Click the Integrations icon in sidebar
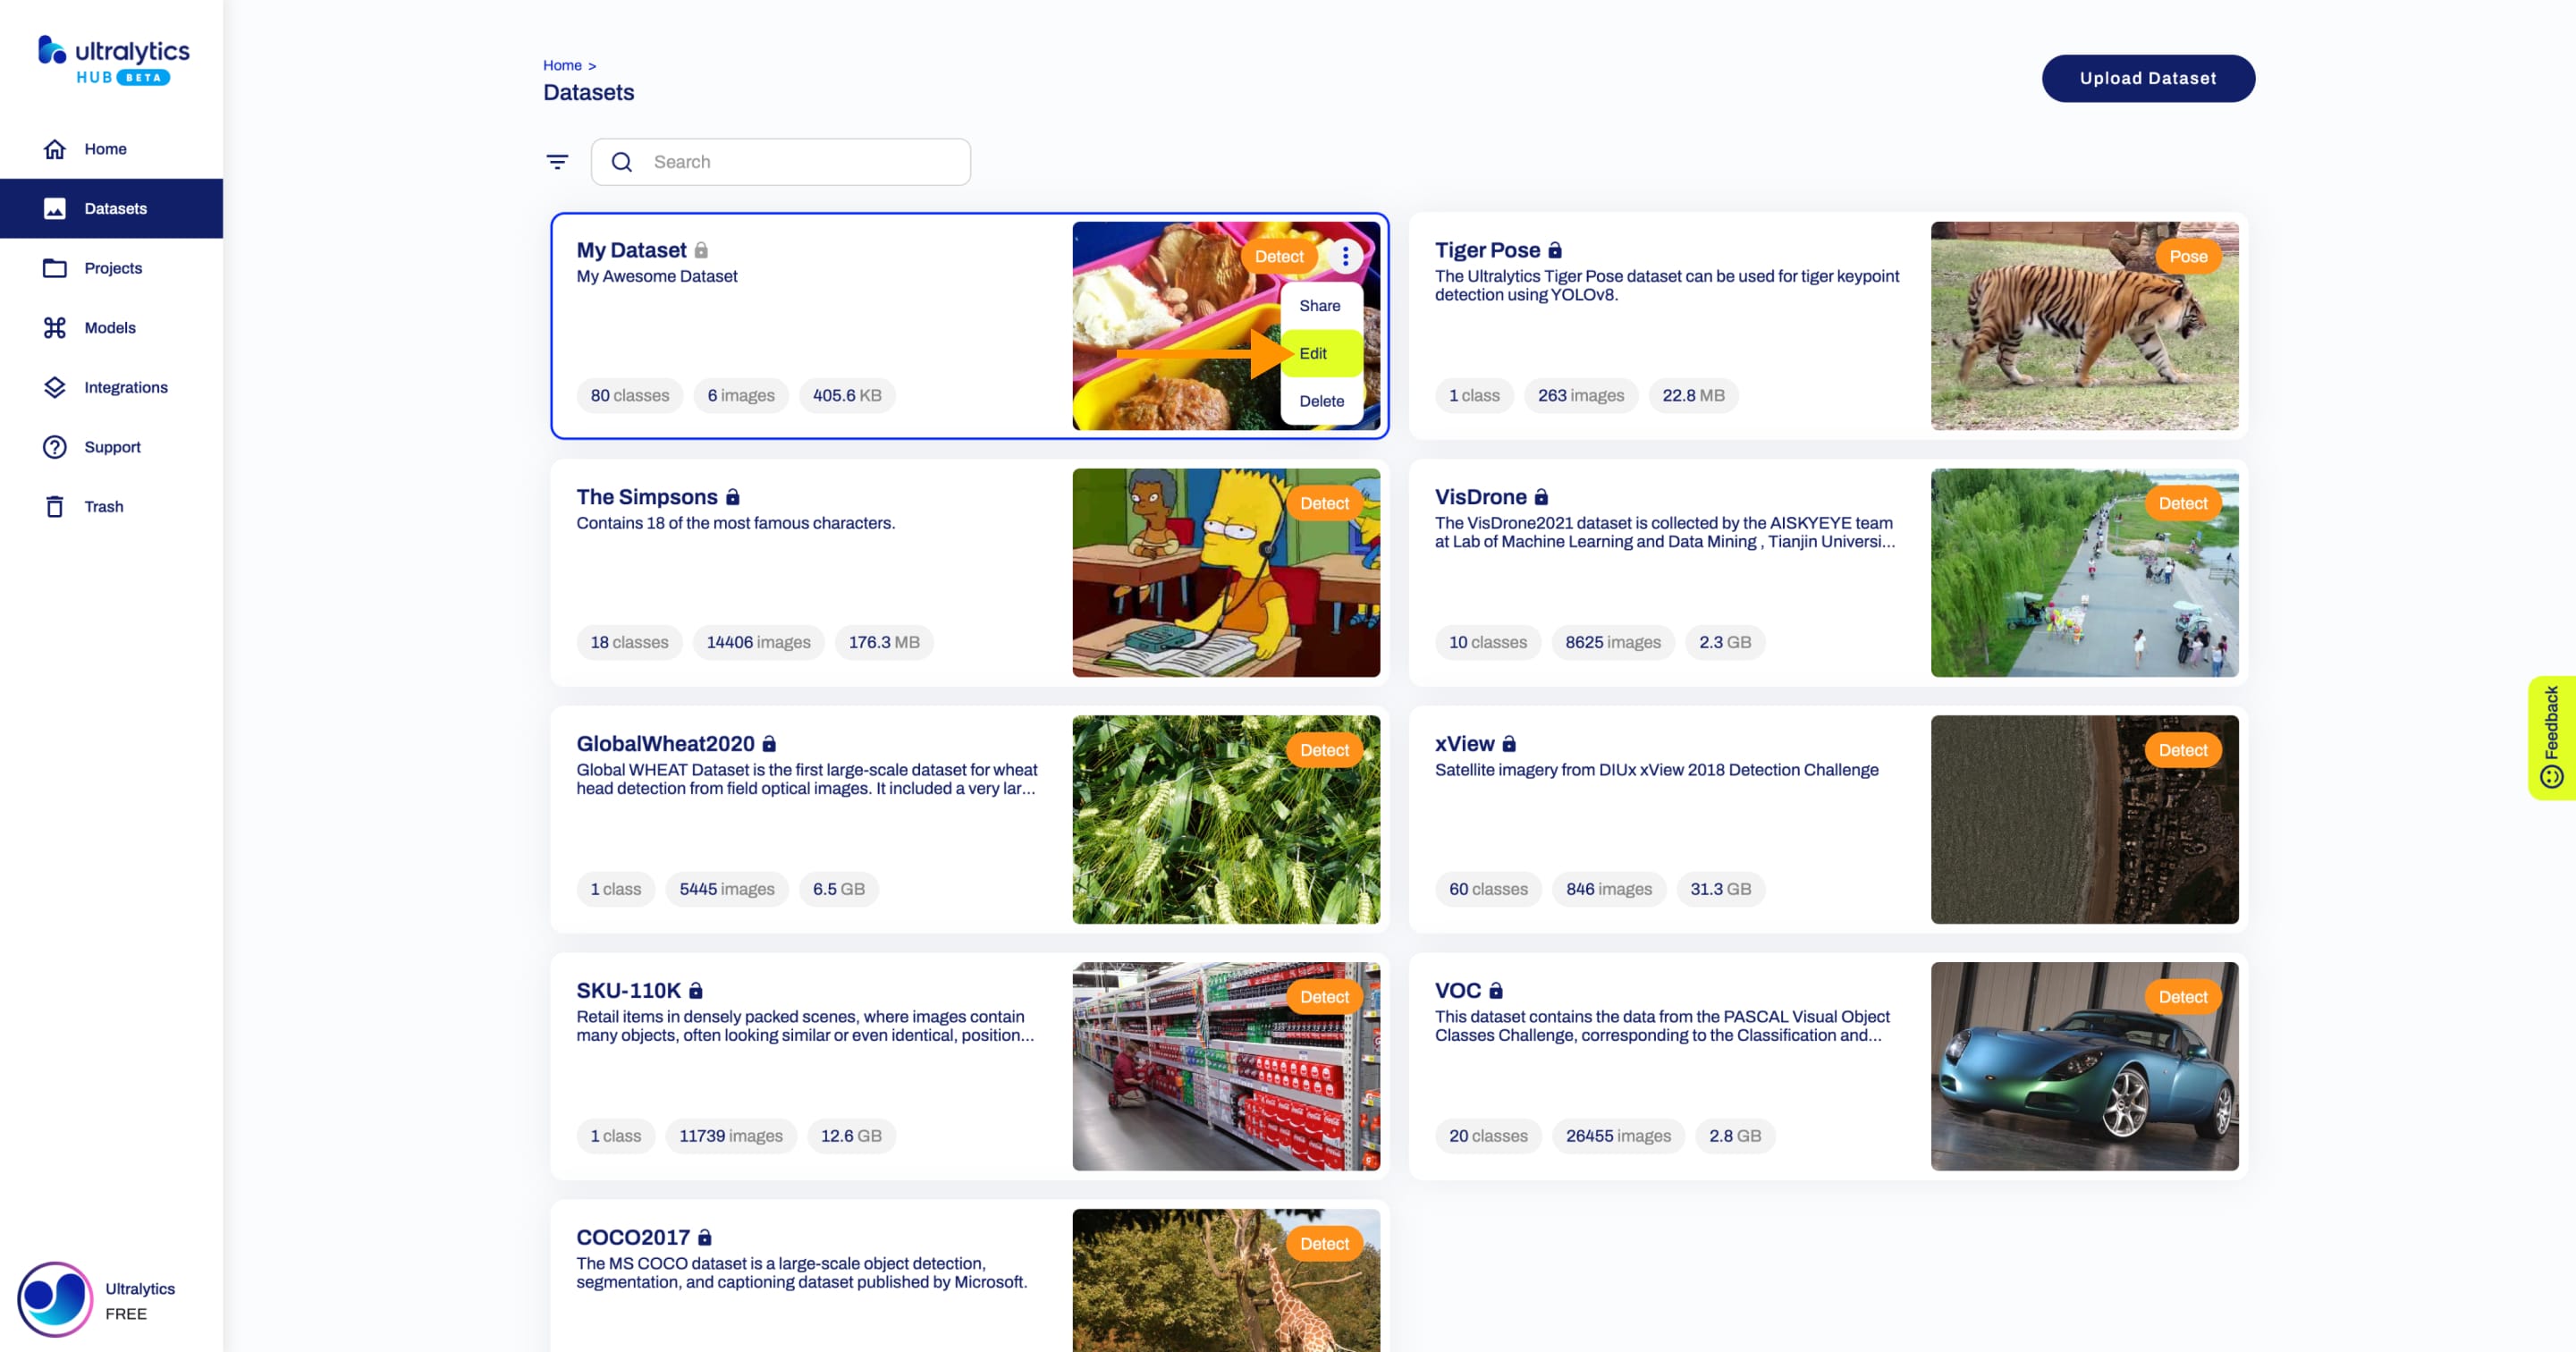Screen dimensions: 2576x1352 (53, 386)
